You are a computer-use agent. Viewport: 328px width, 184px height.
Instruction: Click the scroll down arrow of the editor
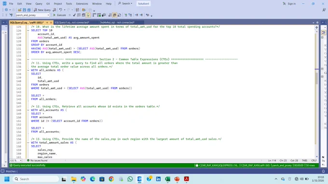[317, 157]
